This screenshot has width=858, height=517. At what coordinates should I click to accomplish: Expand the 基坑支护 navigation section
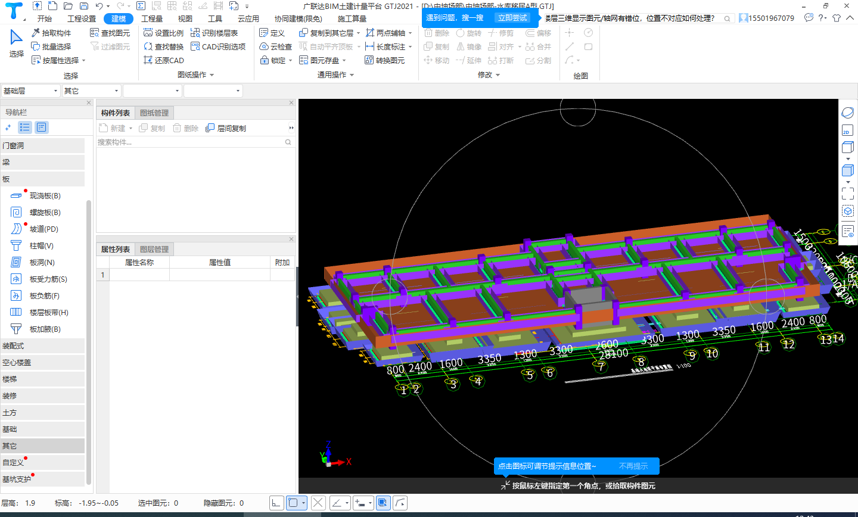pyautogui.click(x=42, y=479)
